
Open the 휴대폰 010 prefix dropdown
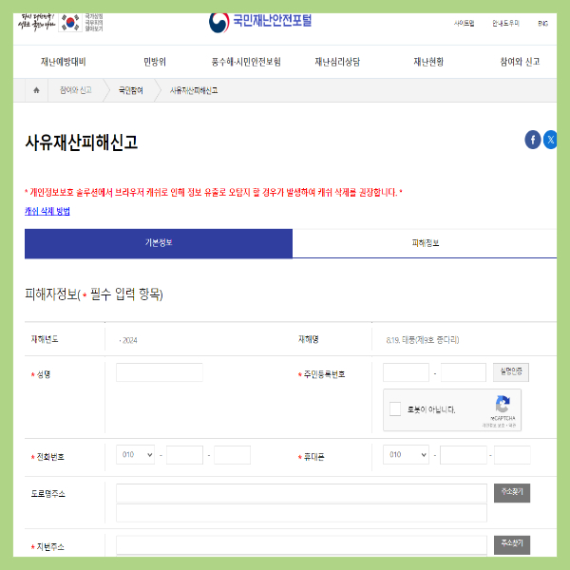[406, 454]
